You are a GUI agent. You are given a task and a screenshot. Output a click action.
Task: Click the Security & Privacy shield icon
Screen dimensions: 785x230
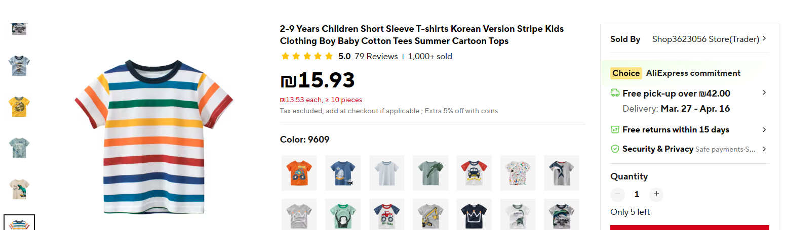click(615, 149)
